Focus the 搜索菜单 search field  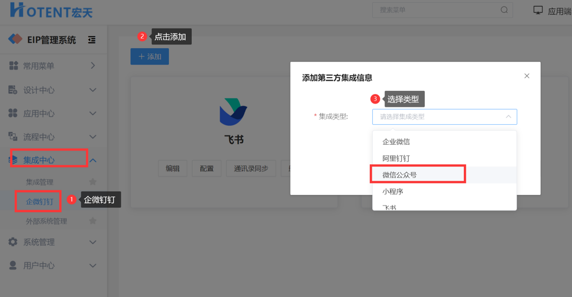tap(443, 10)
